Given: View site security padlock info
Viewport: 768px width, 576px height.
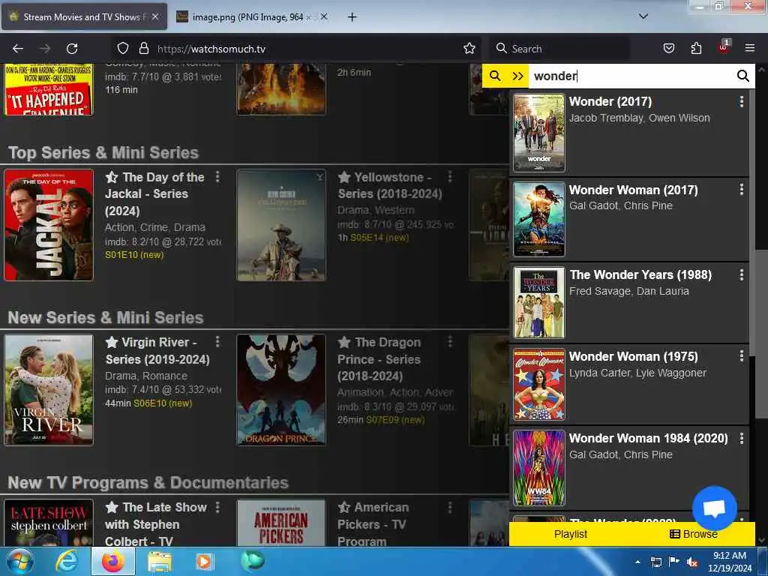Looking at the screenshot, I should coord(143,49).
